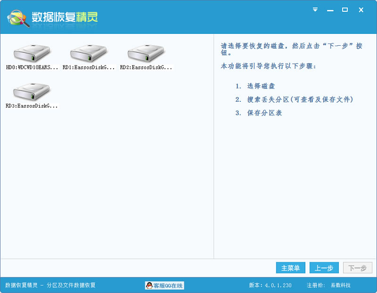The height and width of the screenshot is (293, 377).
Task: Click the QQ penguin icon in status bar
Action: (149, 285)
